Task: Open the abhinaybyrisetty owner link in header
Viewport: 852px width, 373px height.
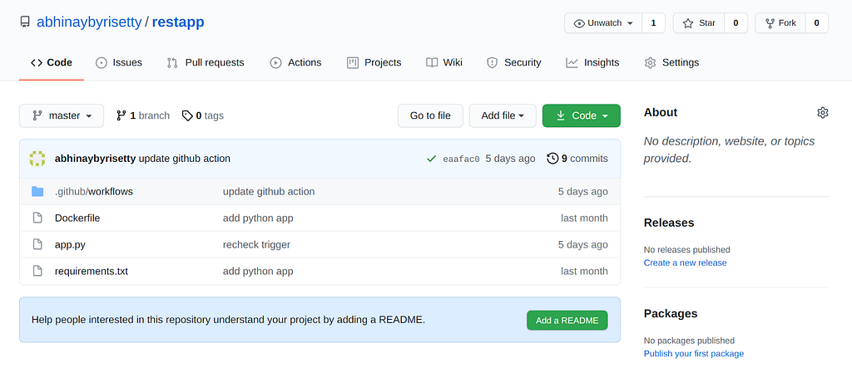Action: tap(89, 22)
